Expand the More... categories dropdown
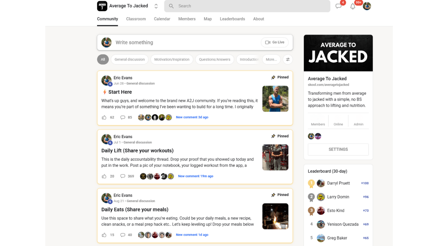 (271, 59)
